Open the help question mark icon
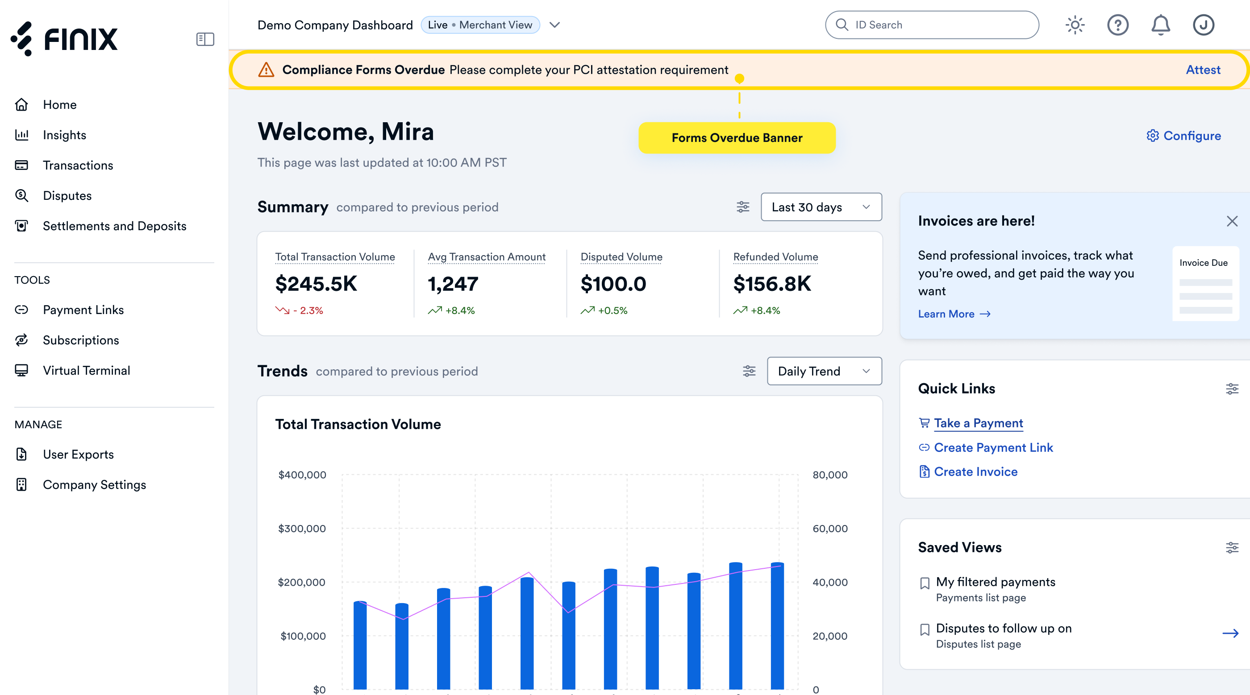This screenshot has width=1250, height=695. (1117, 25)
